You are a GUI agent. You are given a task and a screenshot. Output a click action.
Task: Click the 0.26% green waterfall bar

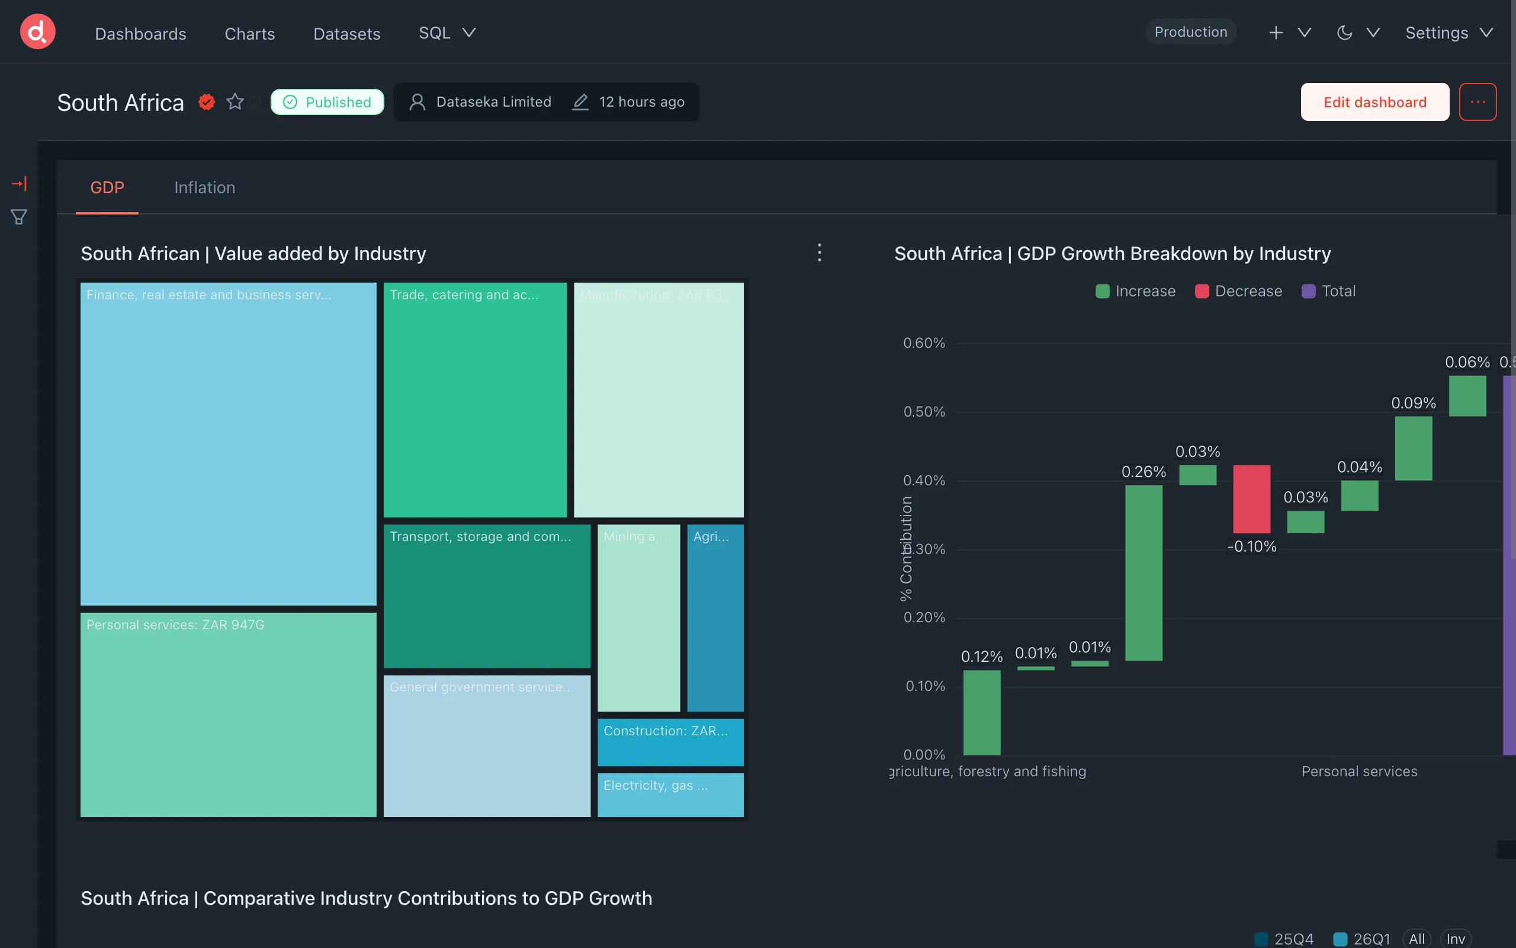click(x=1144, y=573)
